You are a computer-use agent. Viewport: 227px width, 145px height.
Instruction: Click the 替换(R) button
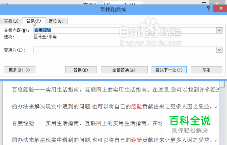(x=81, y=70)
